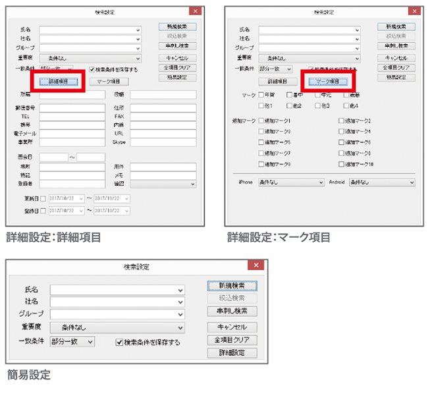This screenshot has height=394, width=428.
Task: Click 全項目クリア in the 詳細項目 dialog
Action: click(177, 68)
